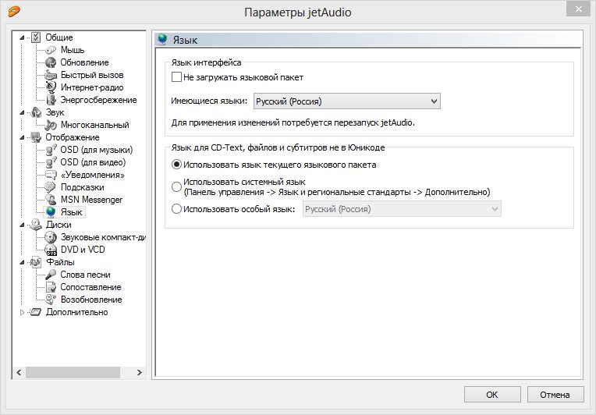Click the icon beside Возобновление

point(51,300)
